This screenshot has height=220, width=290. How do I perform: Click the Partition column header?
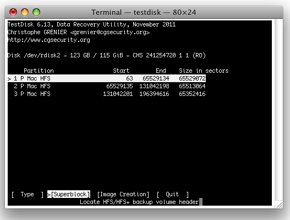click(x=39, y=71)
